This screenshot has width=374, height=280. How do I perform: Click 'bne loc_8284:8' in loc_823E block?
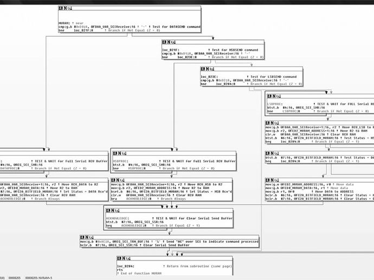[252, 84]
